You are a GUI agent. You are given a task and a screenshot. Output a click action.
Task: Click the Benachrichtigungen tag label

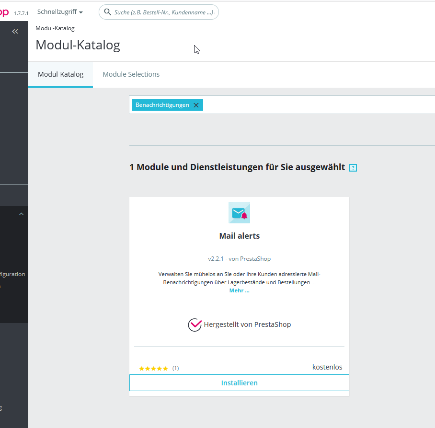[x=162, y=105]
